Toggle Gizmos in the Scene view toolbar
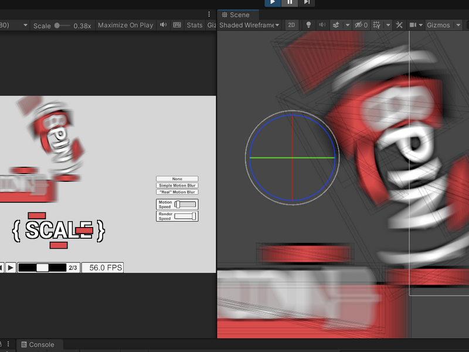Viewport: 469px width, 352px height. click(439, 25)
